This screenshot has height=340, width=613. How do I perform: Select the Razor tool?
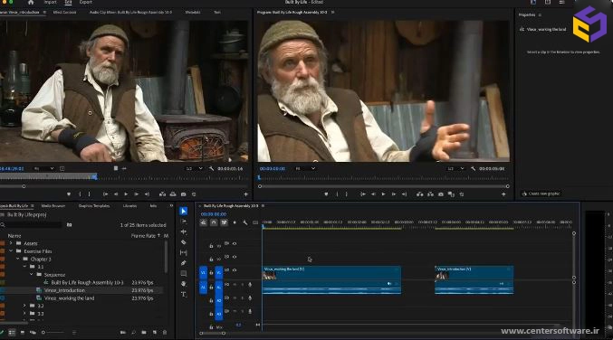[183, 242]
